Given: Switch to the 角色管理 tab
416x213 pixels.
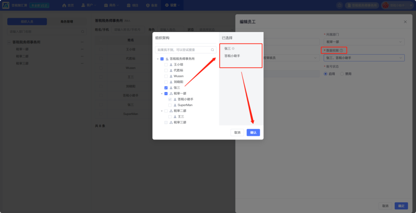Looking at the screenshot, I should [x=67, y=22].
